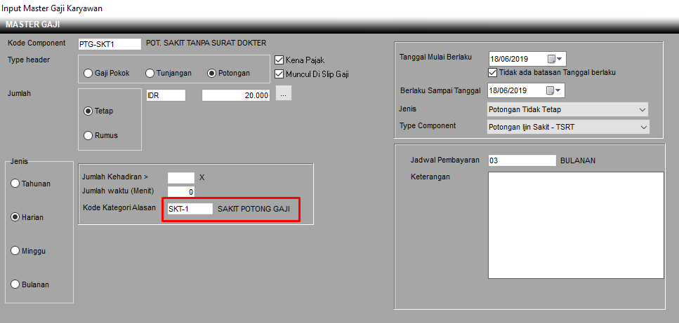679x323 pixels.
Task: Expand the Jenis dropdown showing Potongan Tidak Tetap
Action: pos(642,110)
